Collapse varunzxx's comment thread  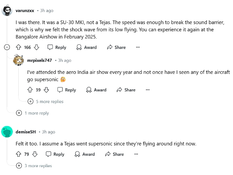(7, 47)
